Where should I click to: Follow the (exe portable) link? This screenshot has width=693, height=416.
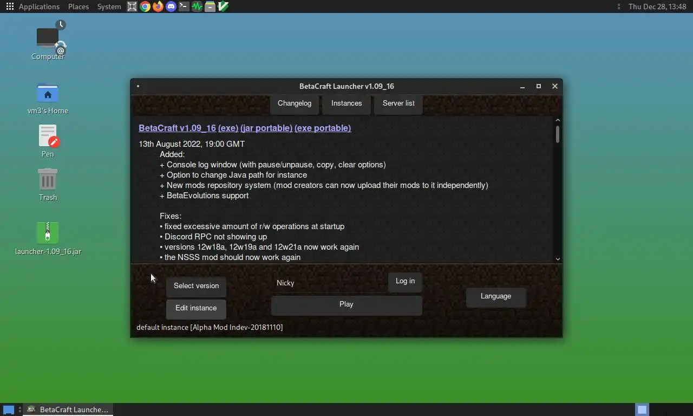pyautogui.click(x=323, y=128)
